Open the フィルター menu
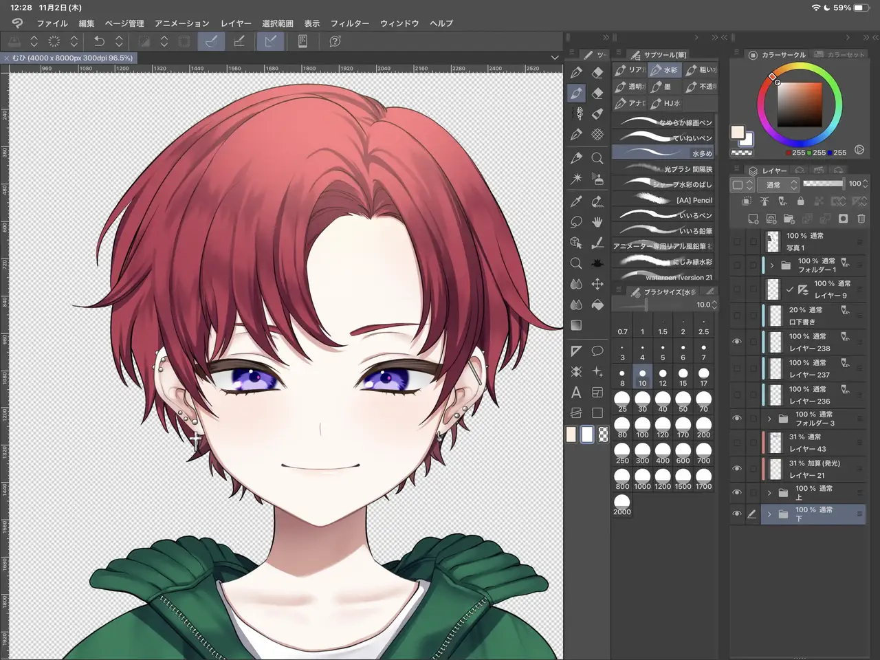The height and width of the screenshot is (660, 880). point(350,23)
